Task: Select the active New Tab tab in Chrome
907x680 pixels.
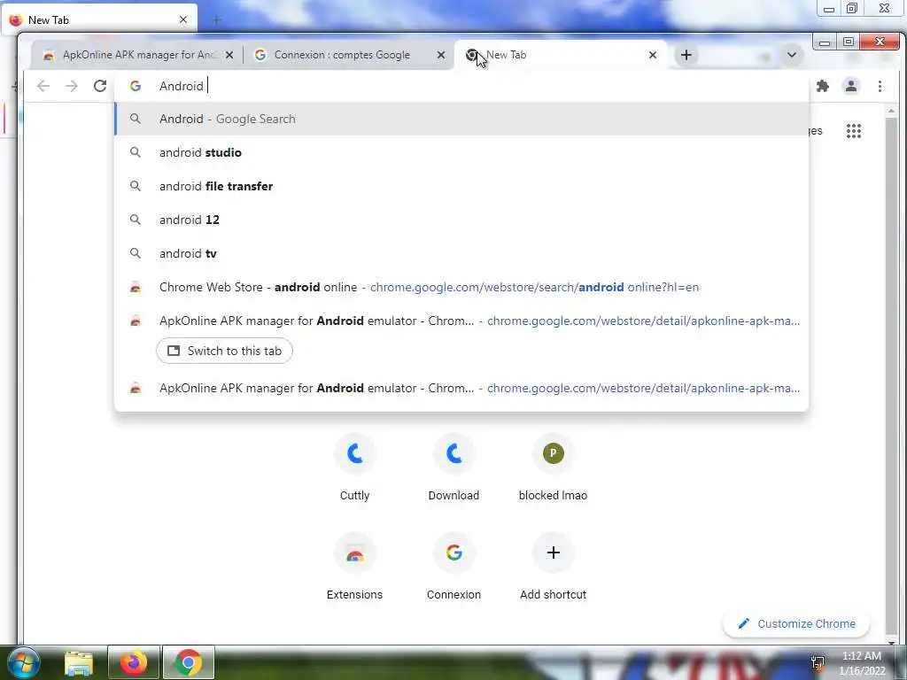Action: (x=561, y=55)
